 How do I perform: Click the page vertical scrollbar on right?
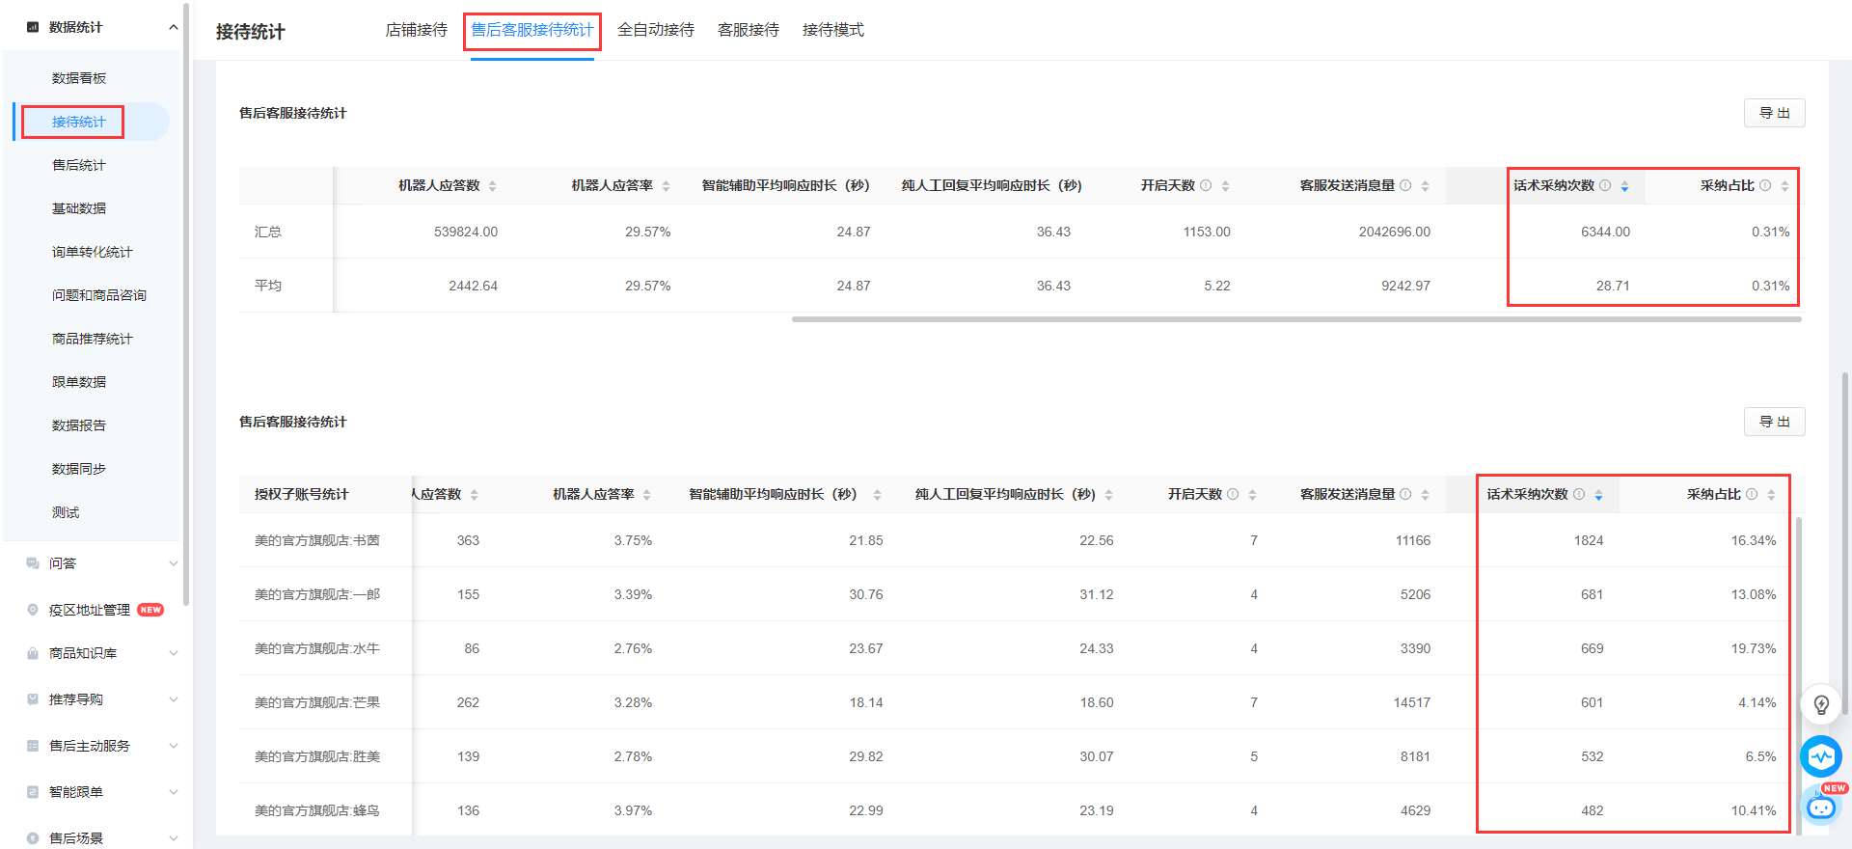1845,542
